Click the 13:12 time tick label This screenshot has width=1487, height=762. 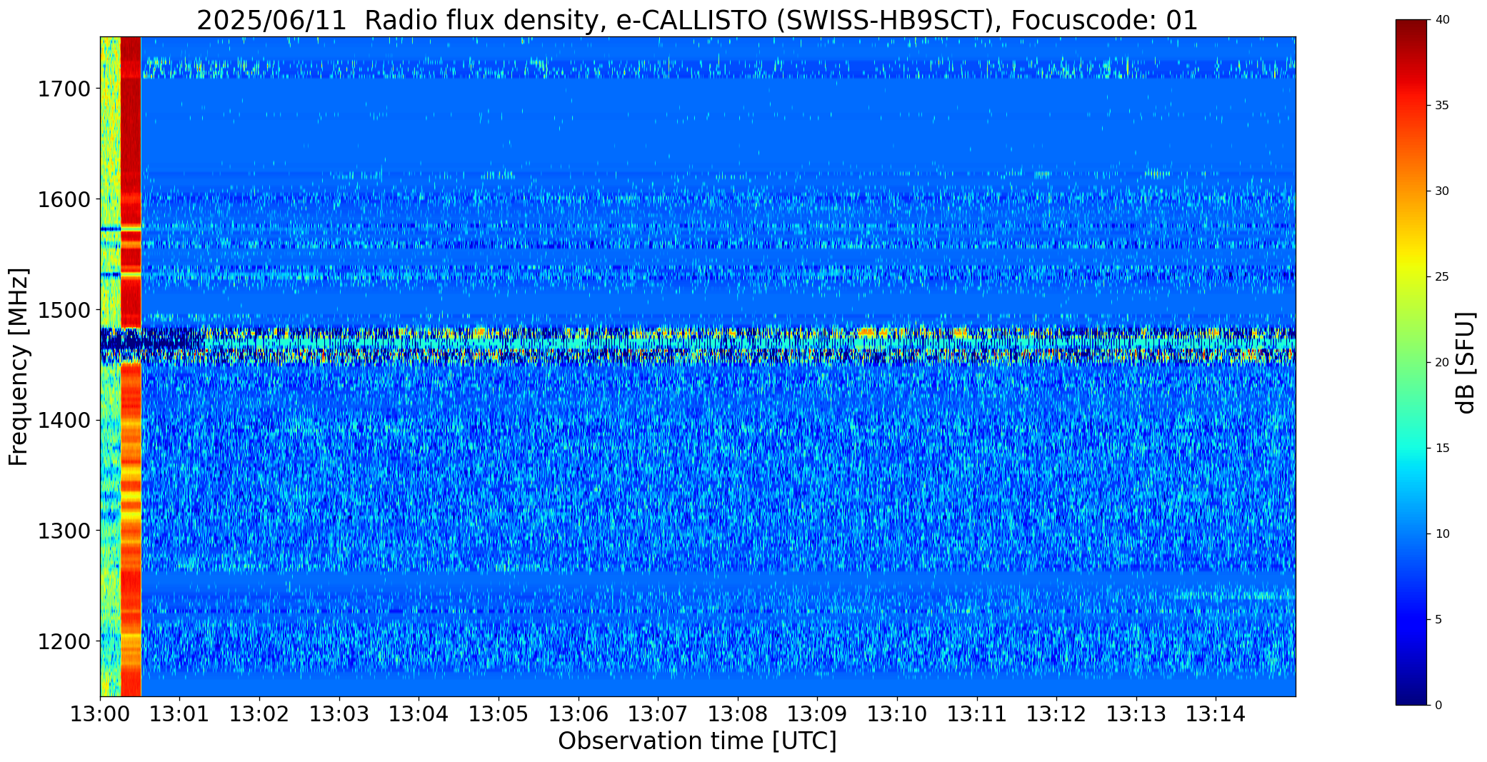1056,714
